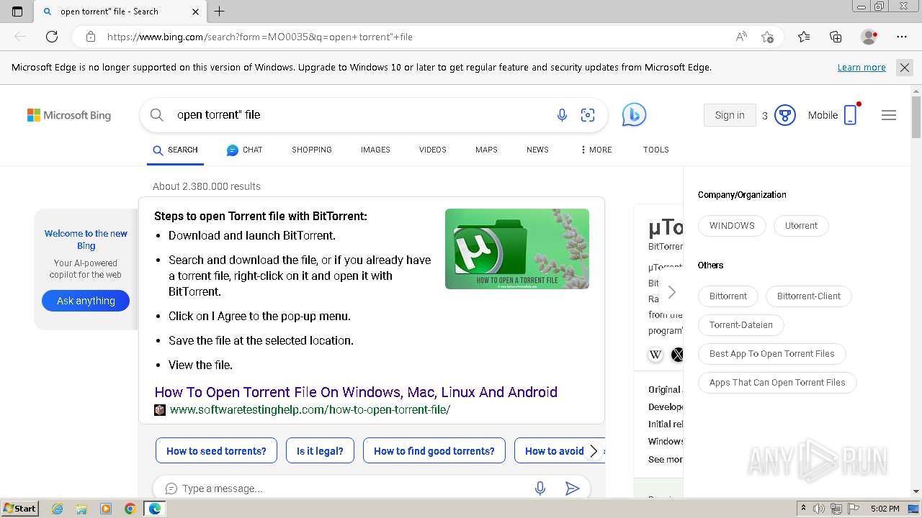Open Collections icon in toolbar
This screenshot has width=922, height=518.
coord(836,37)
